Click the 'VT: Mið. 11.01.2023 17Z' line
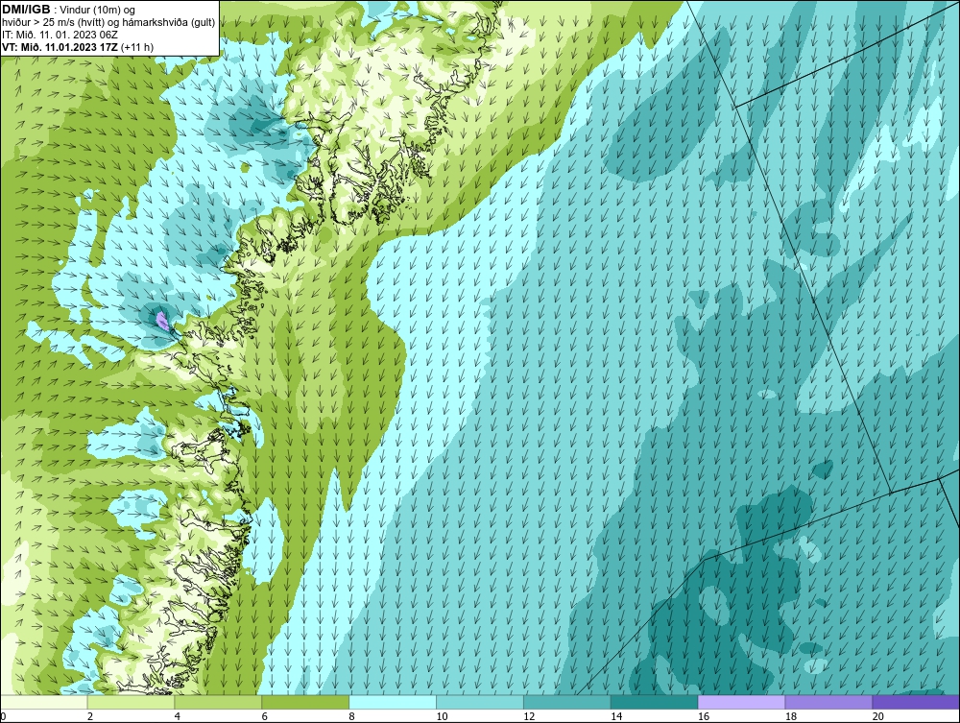Viewport: 960px width, 723px height. (61, 47)
